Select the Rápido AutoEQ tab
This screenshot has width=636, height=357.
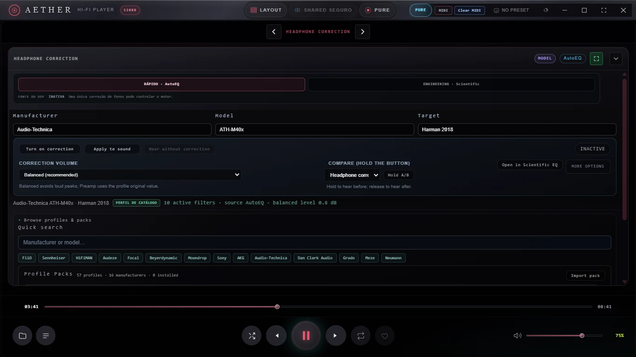coord(162,84)
